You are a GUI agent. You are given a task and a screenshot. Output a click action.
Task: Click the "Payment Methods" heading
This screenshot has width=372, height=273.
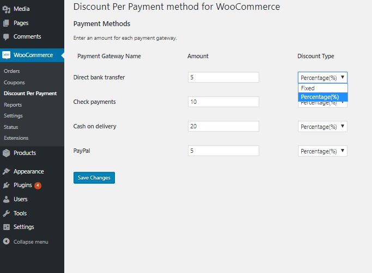point(102,24)
